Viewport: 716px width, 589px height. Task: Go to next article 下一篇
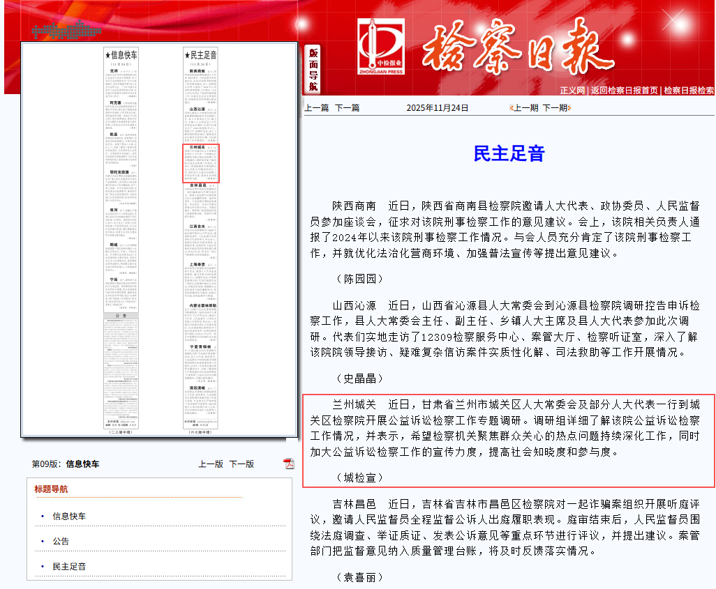[x=347, y=108]
